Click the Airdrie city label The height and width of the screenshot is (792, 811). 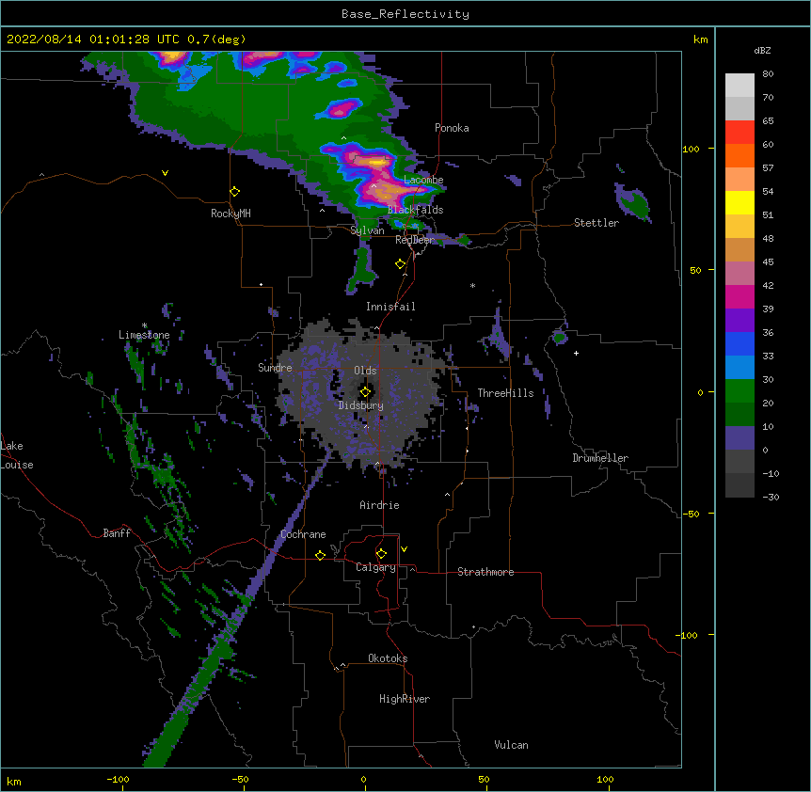(x=379, y=505)
